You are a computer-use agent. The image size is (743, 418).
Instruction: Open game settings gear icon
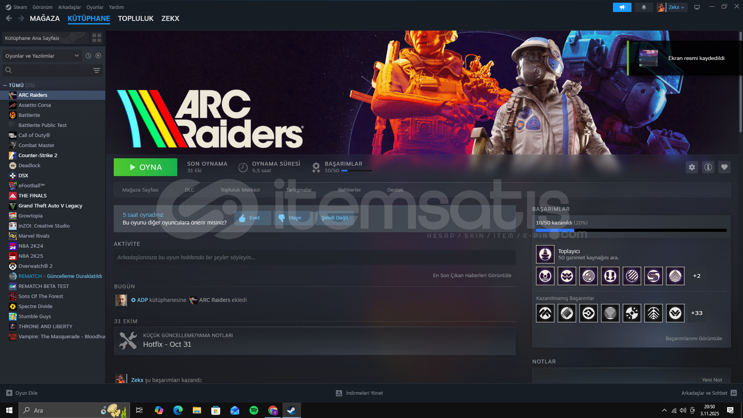692,167
